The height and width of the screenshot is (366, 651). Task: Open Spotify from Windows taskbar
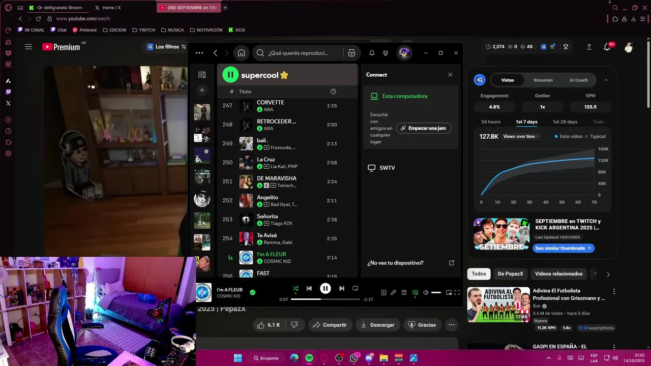(309, 358)
